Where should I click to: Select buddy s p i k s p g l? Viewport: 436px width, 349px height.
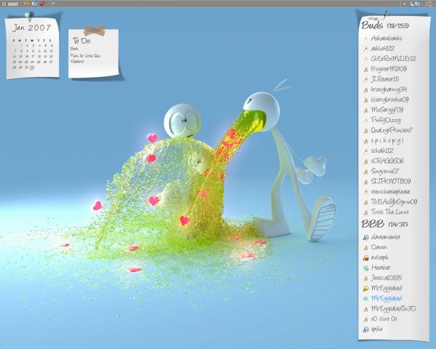pos(387,140)
